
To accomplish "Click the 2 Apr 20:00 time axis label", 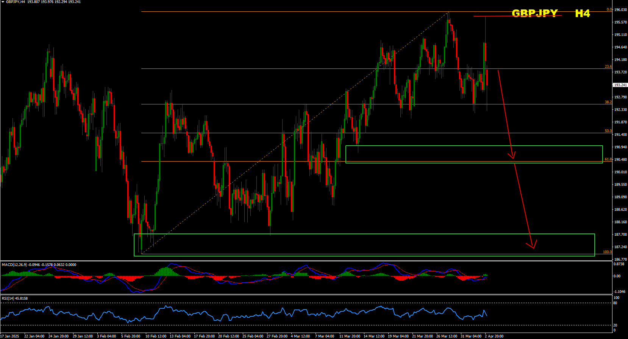I will (494, 336).
